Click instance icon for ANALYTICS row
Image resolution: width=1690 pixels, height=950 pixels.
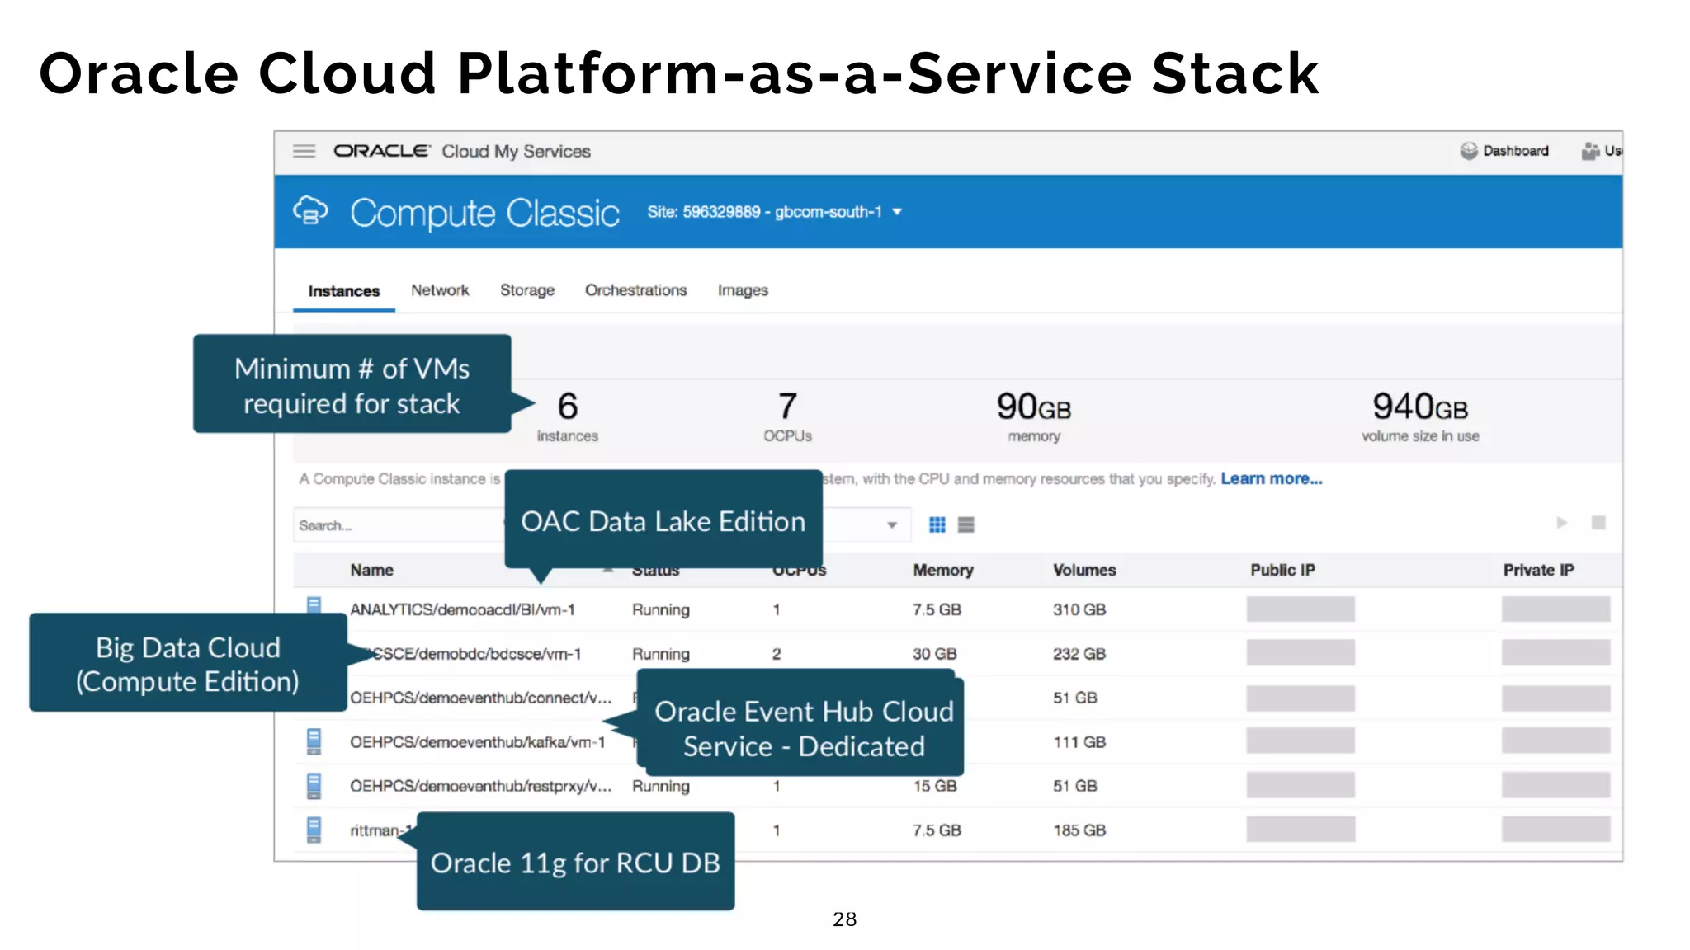(x=314, y=604)
